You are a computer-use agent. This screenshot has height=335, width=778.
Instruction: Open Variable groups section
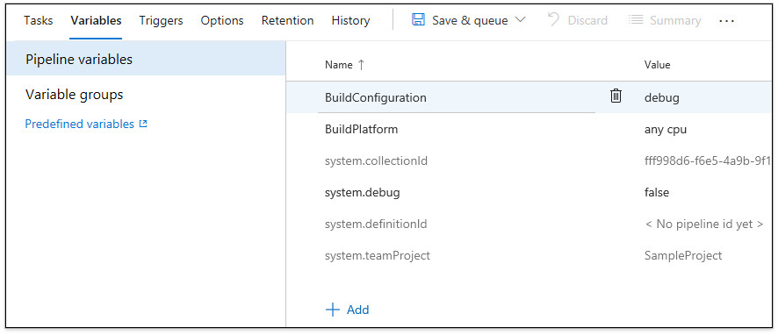[x=74, y=94]
